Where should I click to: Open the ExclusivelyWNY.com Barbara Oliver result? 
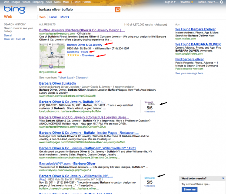67,164
